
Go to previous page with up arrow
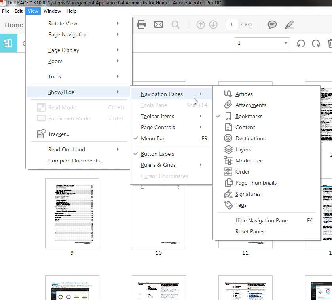(201, 25)
